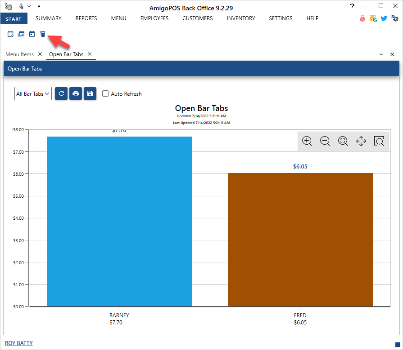Open the All Bar Tabs dropdown
Screen dimensions: 403x350
pyautogui.click(x=33, y=94)
